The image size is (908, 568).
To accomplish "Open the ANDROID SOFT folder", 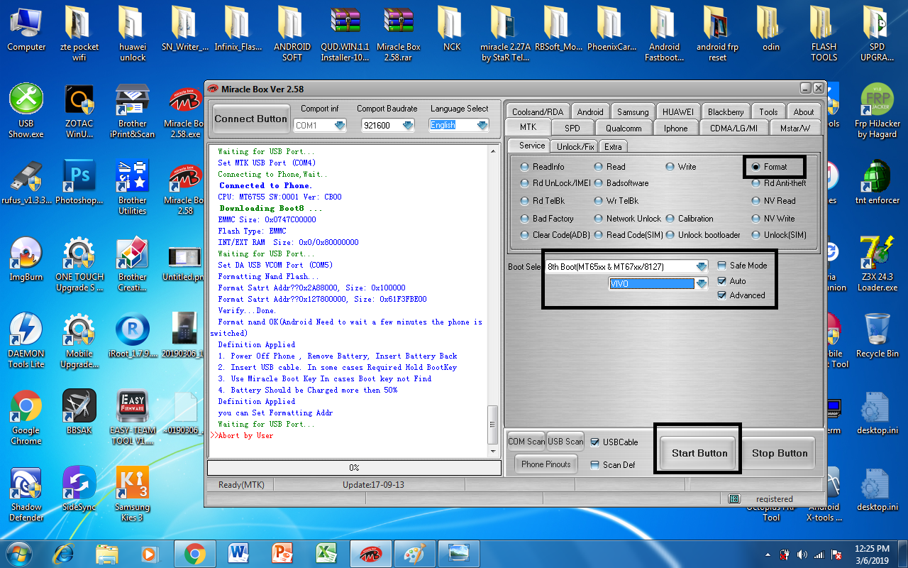I will click(x=292, y=34).
